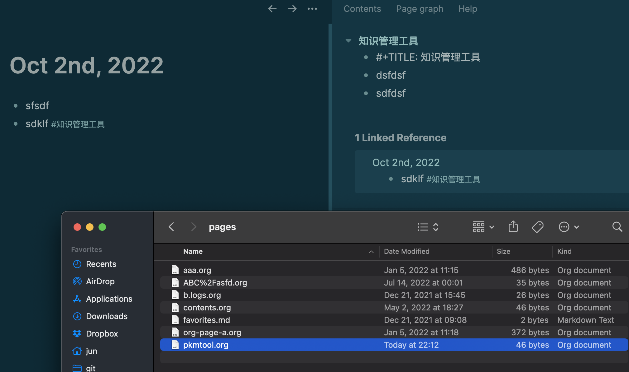
Task: Click the Finder back chevron
Action: (171, 227)
